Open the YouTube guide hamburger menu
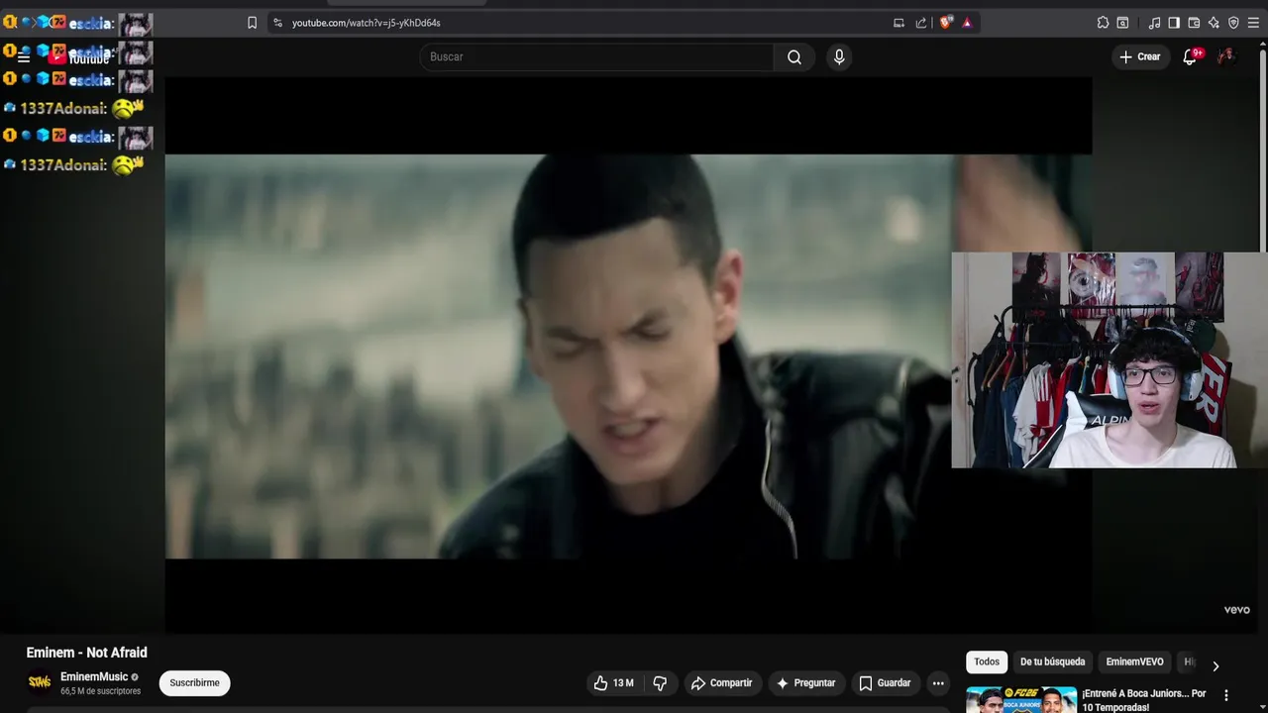 [24, 57]
